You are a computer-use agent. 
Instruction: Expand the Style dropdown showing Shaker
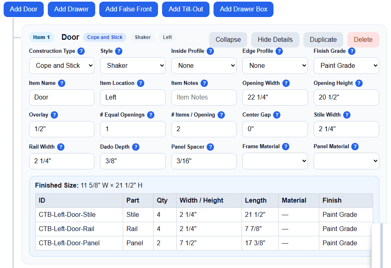click(x=133, y=65)
